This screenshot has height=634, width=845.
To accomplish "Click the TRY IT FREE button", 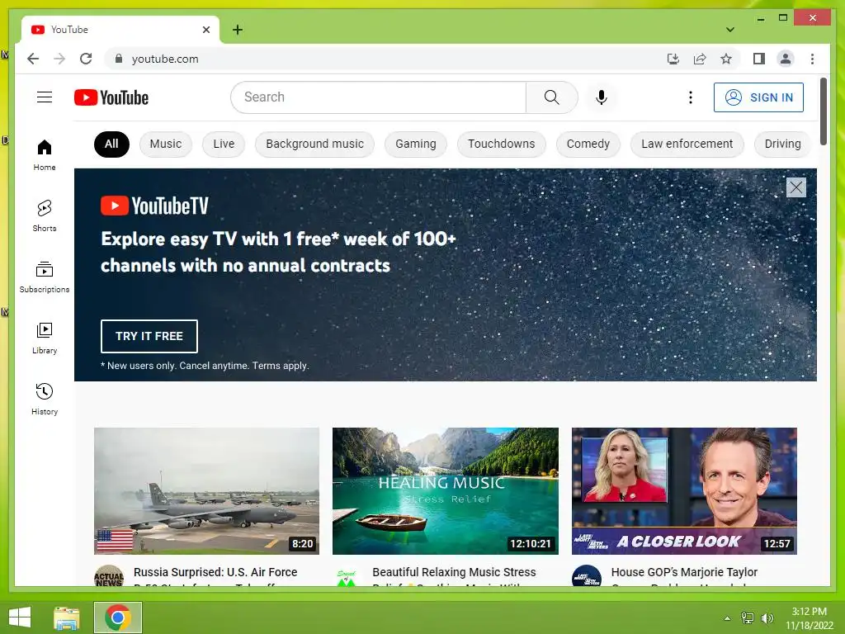I will [x=149, y=336].
